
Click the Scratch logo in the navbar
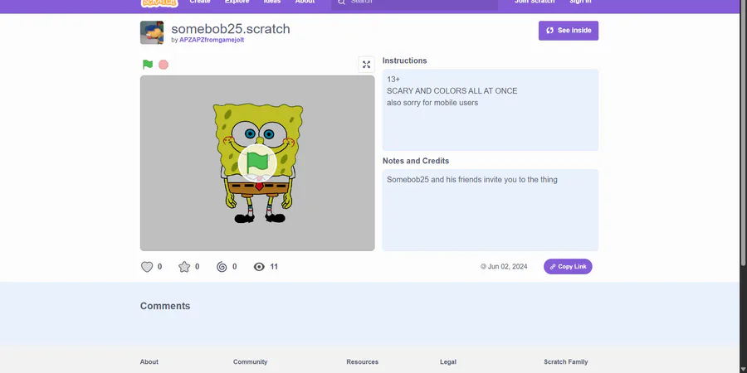click(159, 2)
